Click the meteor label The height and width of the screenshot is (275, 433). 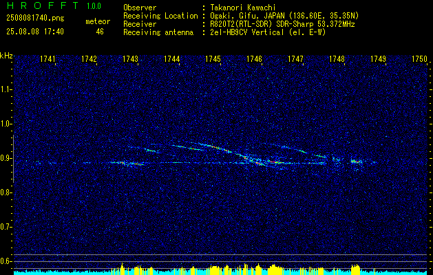98,21
